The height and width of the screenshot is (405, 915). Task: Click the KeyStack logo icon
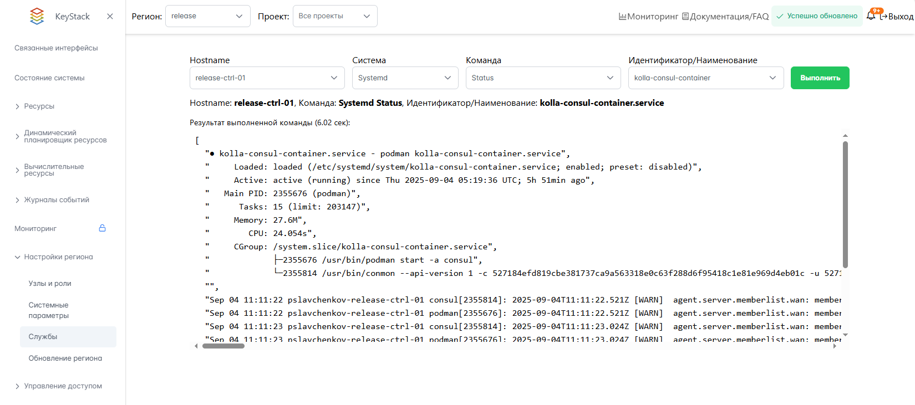coord(37,17)
